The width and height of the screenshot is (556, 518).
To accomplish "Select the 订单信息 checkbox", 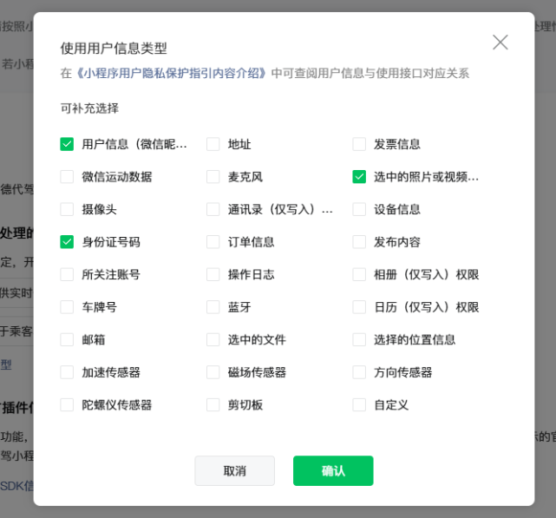I will [x=213, y=242].
